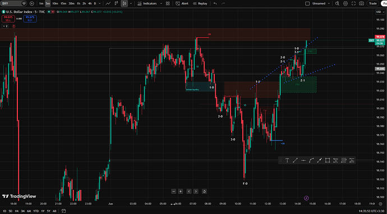
Task: Select the 2h timeframe
Action: point(84,3)
